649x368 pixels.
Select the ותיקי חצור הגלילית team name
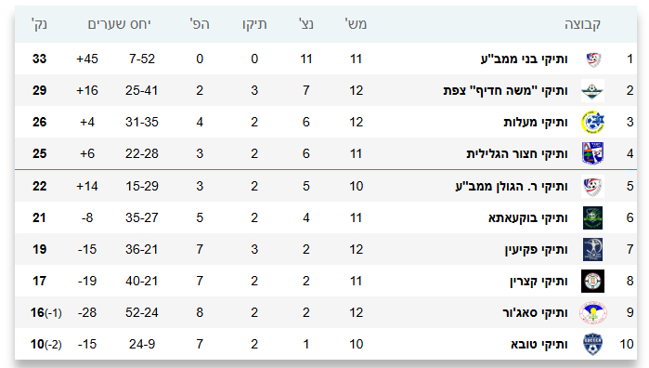point(517,153)
